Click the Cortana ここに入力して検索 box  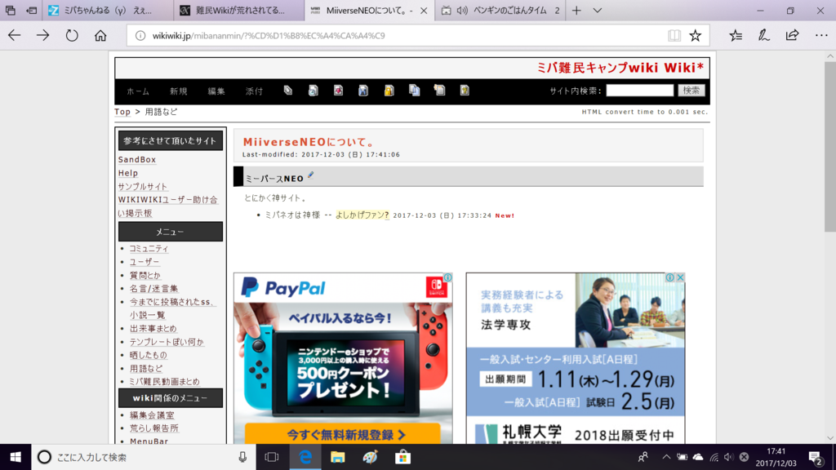[x=144, y=457]
